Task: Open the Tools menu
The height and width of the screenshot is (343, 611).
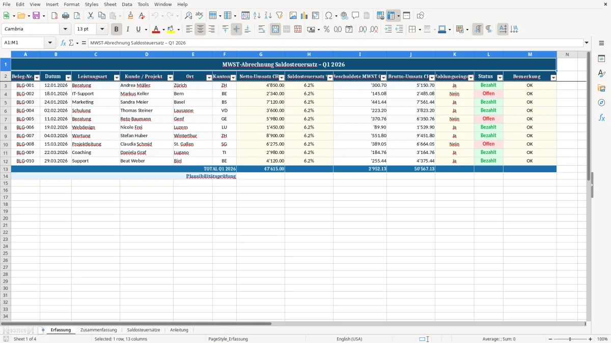Action: pos(143,4)
